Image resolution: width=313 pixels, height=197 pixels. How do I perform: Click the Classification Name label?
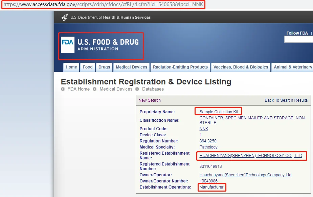click(159, 120)
